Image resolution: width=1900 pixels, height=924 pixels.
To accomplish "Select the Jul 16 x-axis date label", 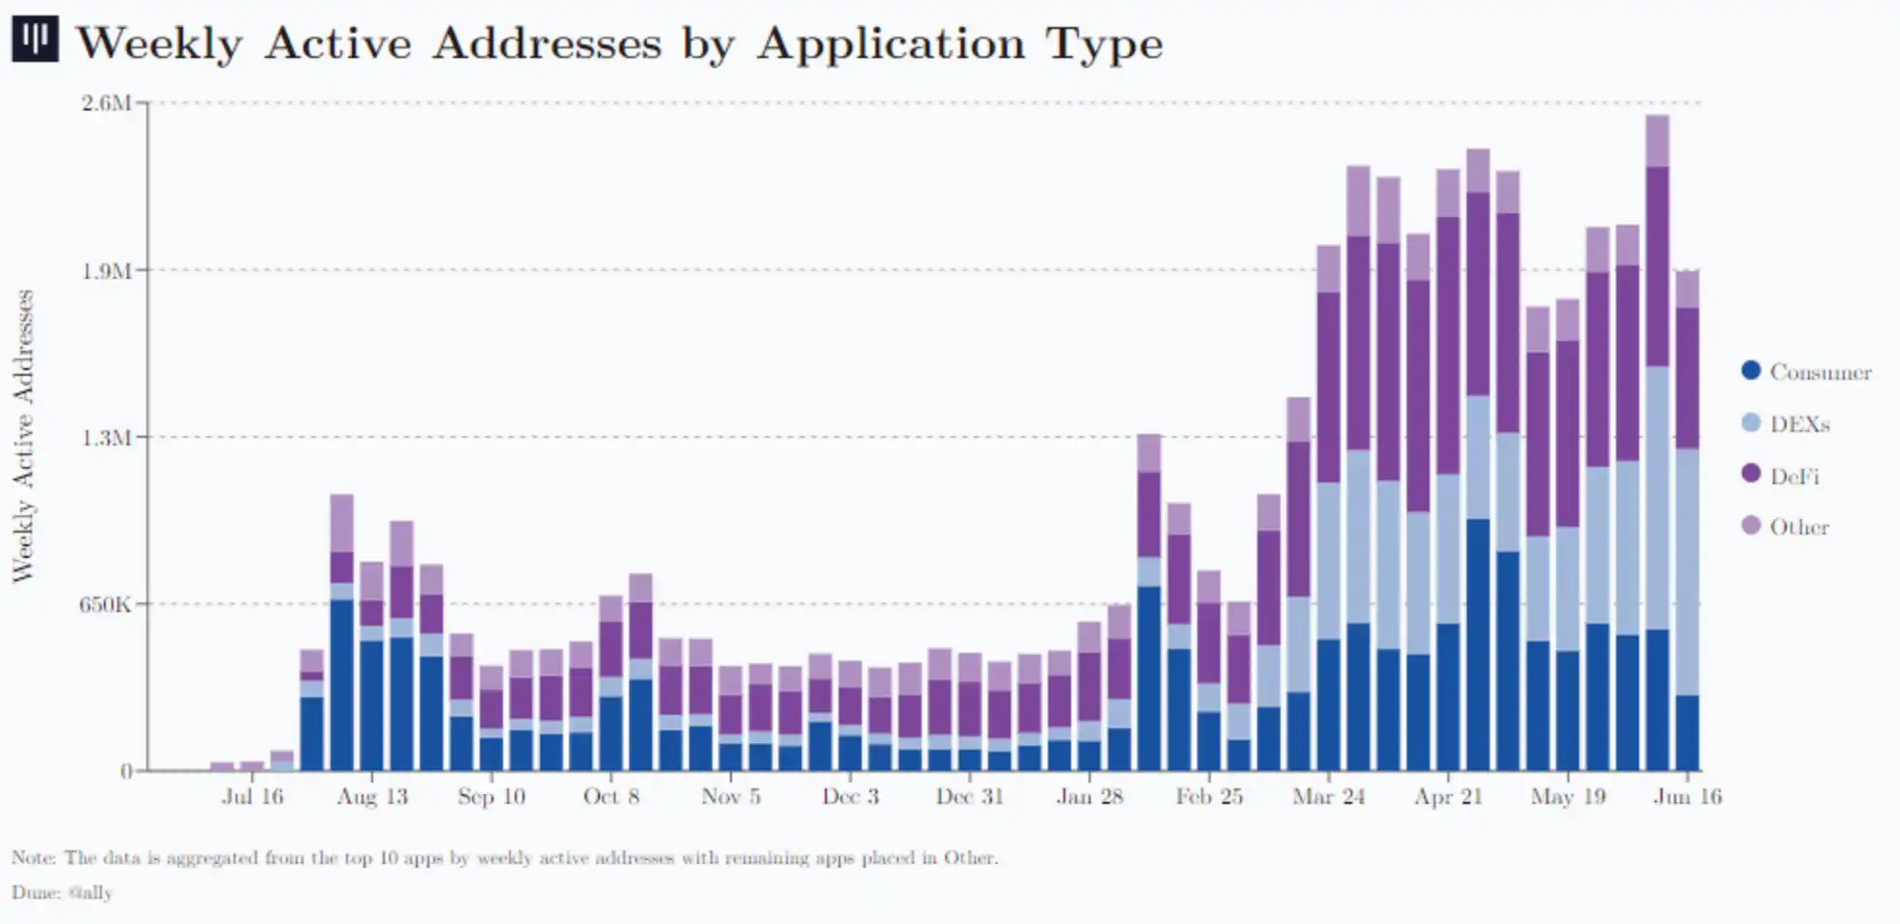I will click(252, 796).
